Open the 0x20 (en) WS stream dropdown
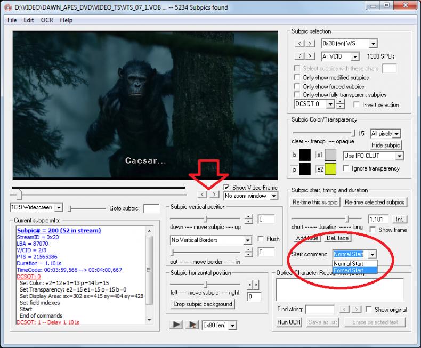421x348 pixels. pyautogui.click(x=373, y=44)
